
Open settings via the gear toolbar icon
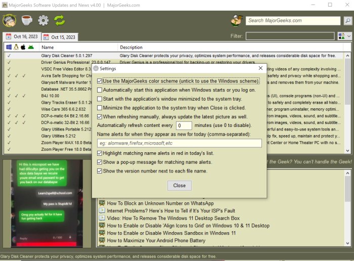pyautogui.click(x=43, y=21)
